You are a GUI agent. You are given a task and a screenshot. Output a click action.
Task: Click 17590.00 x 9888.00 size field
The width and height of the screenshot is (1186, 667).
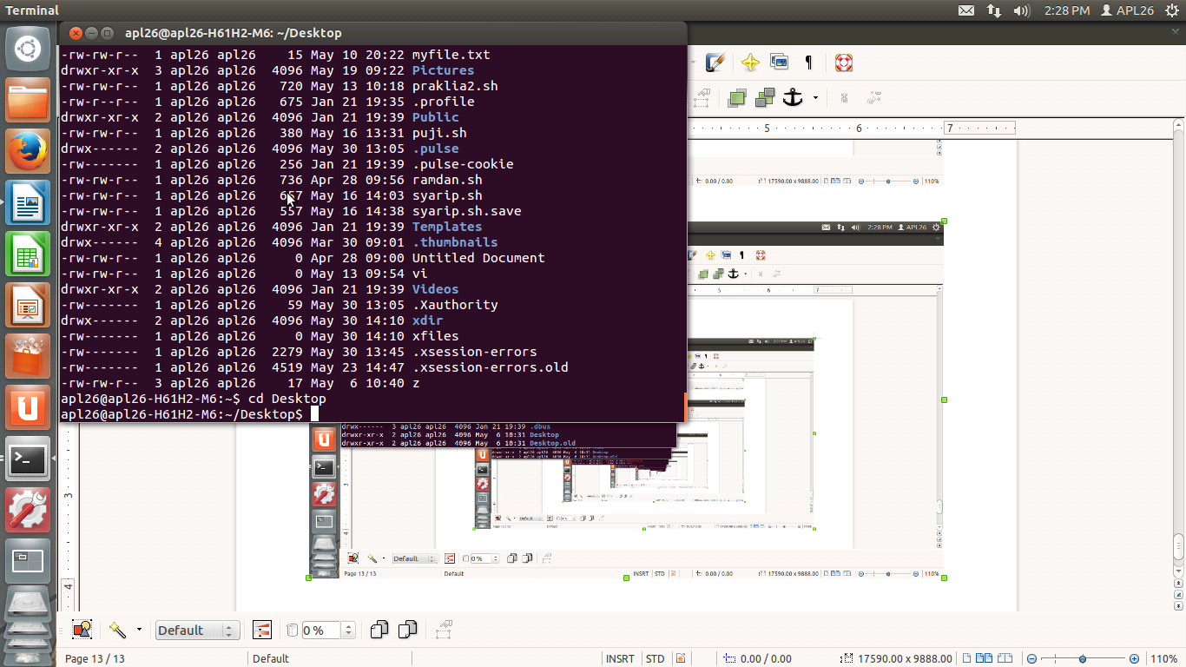[898, 658]
